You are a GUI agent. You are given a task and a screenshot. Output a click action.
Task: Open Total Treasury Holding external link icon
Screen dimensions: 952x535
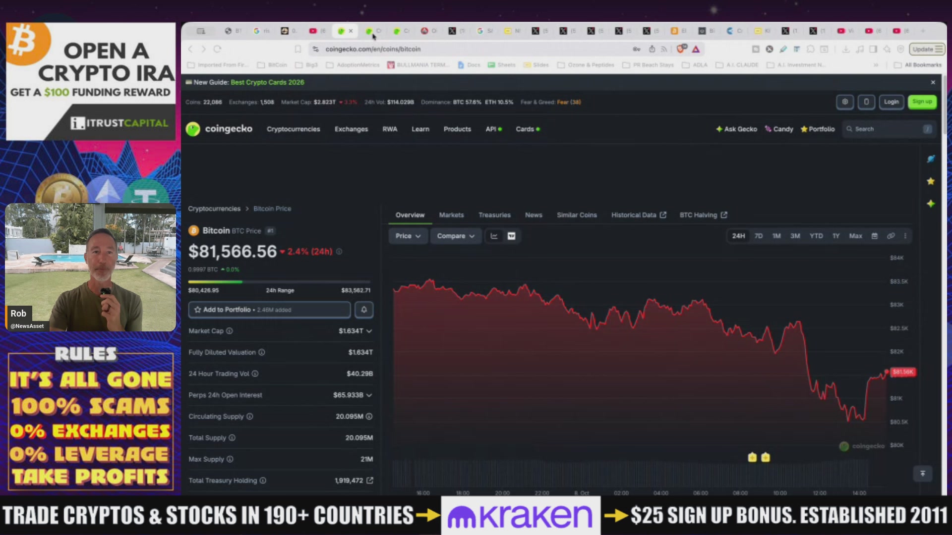[x=370, y=481]
